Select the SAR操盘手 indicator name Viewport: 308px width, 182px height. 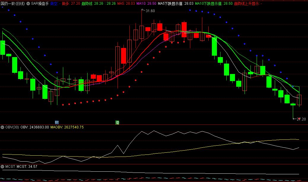click(40, 4)
